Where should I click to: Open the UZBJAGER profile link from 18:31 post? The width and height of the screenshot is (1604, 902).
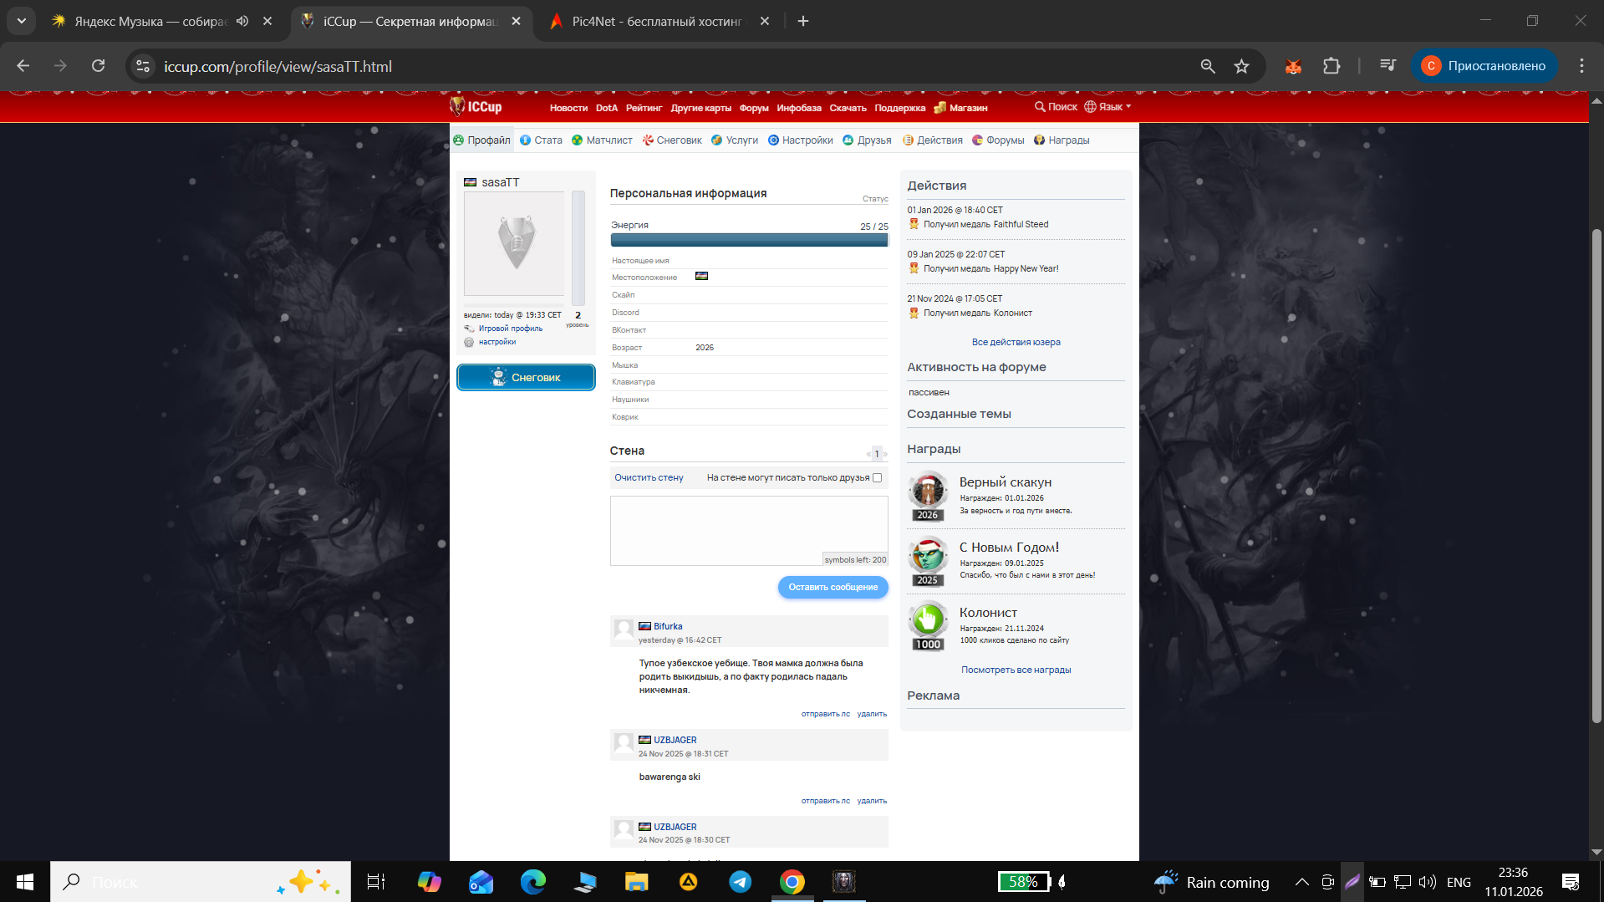(675, 740)
